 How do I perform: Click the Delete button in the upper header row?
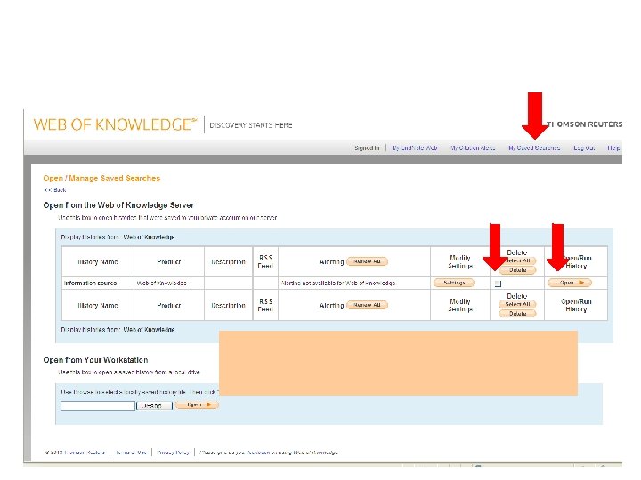(x=517, y=270)
